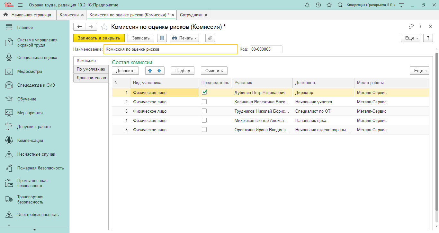The width and height of the screenshot is (439, 233).
Task: Open the По умолчанию side tab
Action: click(91, 69)
